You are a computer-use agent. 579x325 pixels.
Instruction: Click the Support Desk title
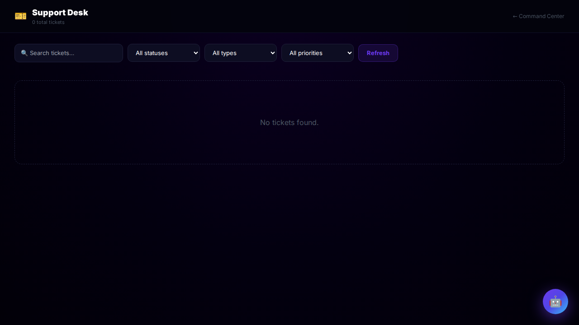60,13
